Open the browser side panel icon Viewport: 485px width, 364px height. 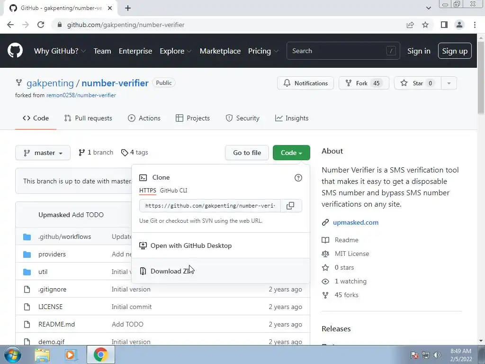[444, 25]
